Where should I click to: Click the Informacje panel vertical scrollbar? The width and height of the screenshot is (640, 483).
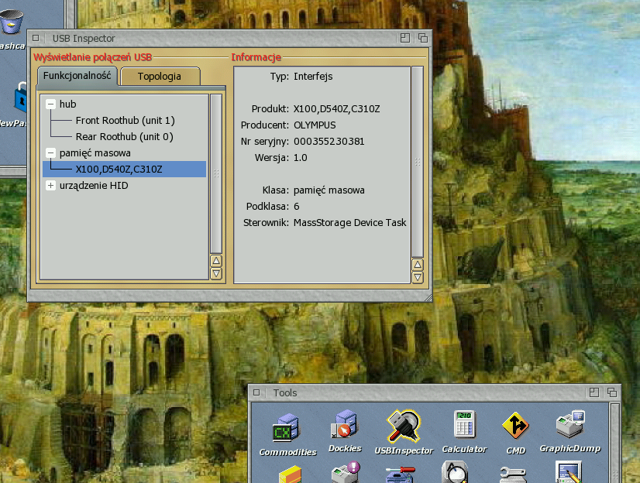coord(418,163)
